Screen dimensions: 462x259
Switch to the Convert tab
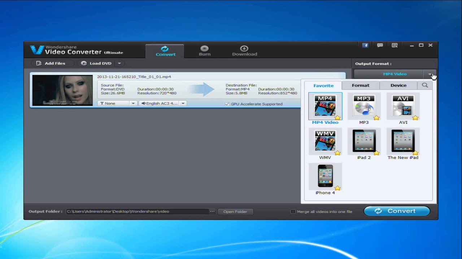tap(165, 51)
